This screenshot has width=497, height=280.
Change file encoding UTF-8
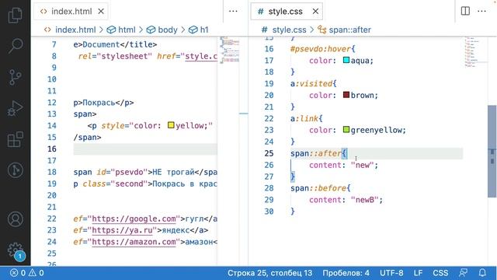click(391, 273)
